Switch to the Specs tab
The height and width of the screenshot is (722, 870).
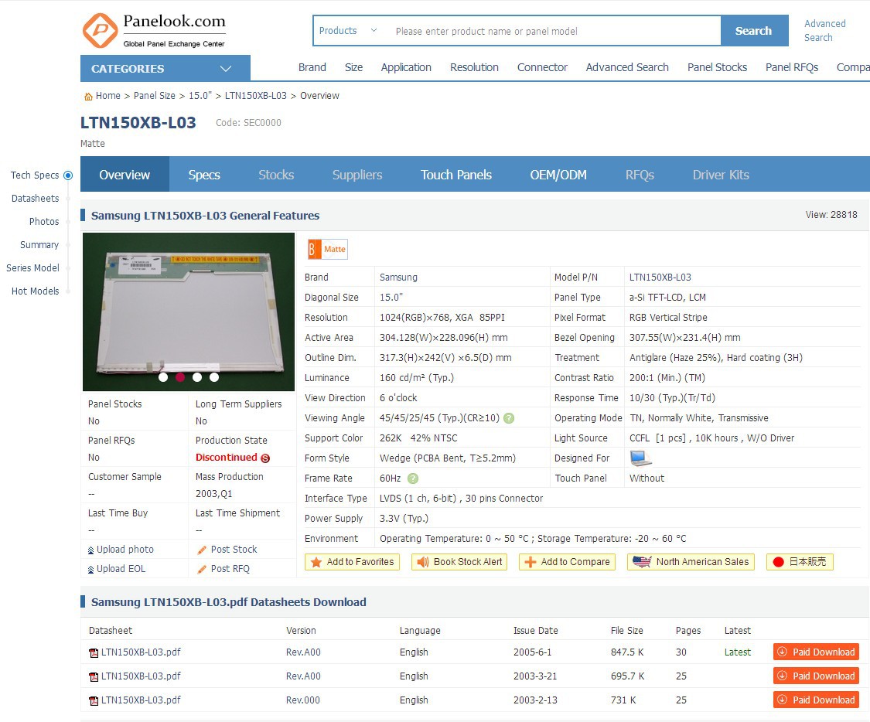204,175
